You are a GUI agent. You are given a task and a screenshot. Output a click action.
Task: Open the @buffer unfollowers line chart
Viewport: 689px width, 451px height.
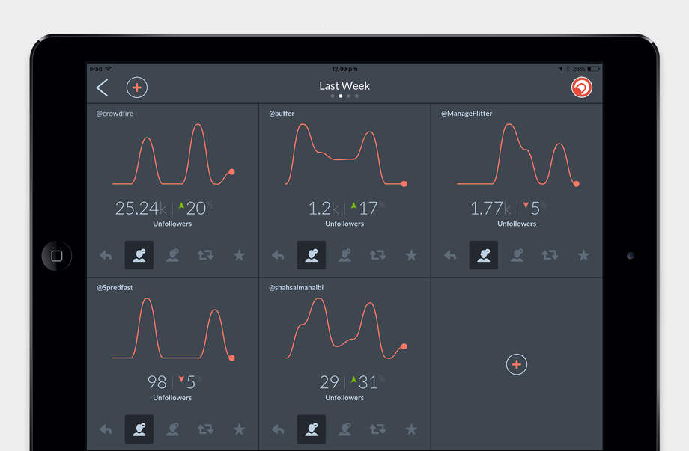point(346,155)
